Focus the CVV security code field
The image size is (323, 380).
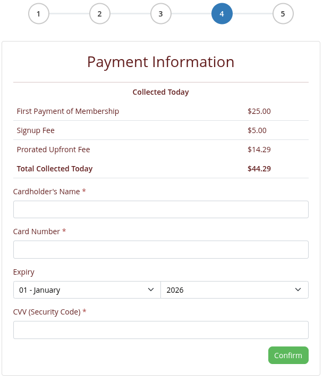pyautogui.click(x=160, y=330)
